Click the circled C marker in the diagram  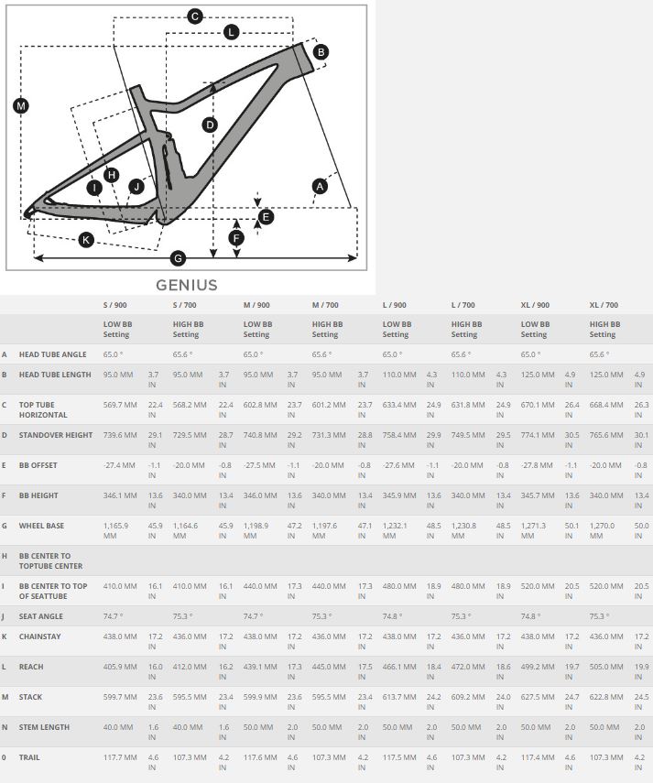click(x=195, y=16)
